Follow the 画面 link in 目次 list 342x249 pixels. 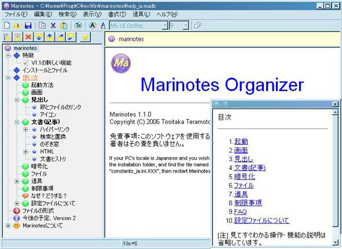click(241, 150)
